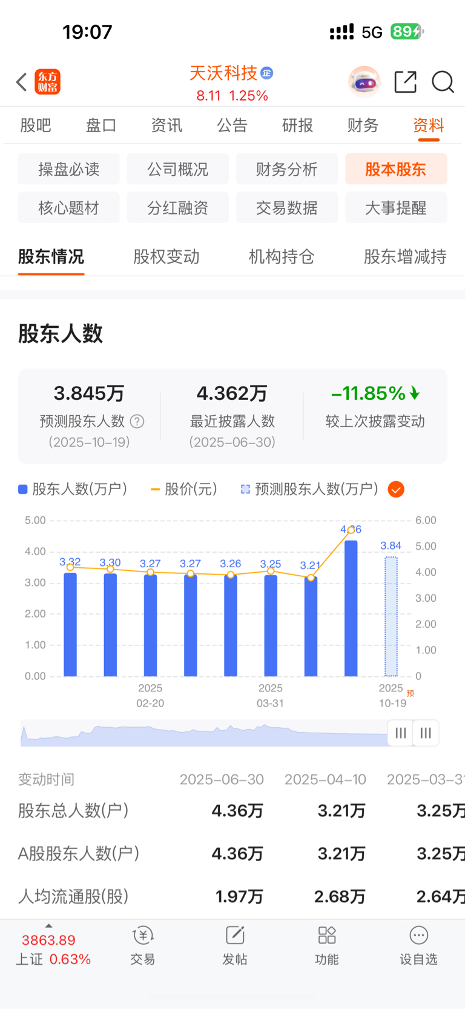Tap the bar labeled 3.32

tap(70, 624)
